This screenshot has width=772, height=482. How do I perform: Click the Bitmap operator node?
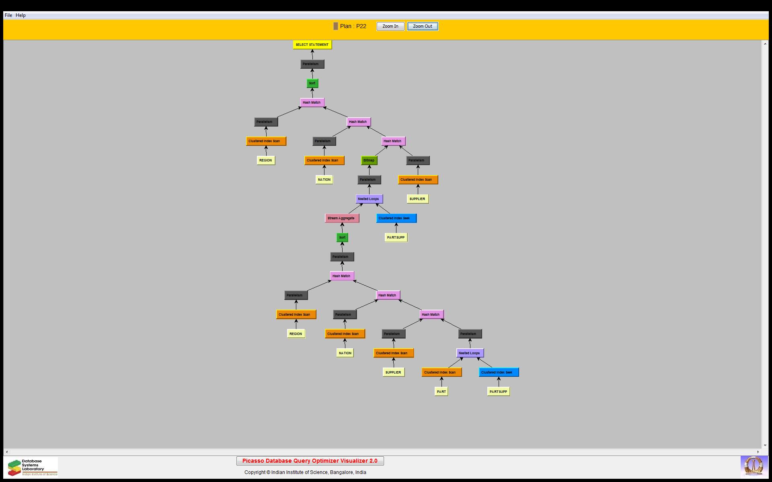[x=369, y=160]
